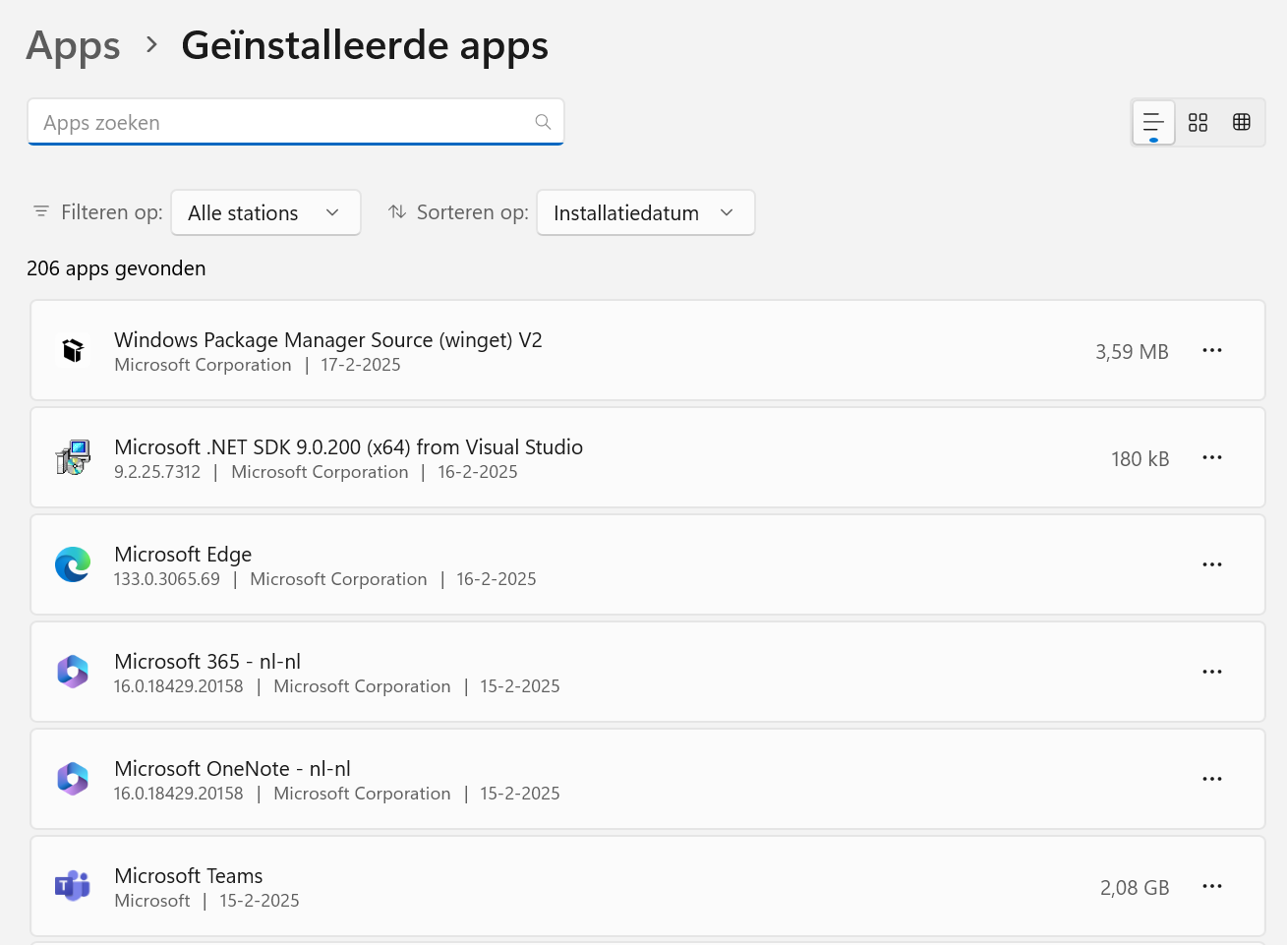Click the Apps zoeken search field
Viewport: 1287px width, 945px height.
pos(296,122)
